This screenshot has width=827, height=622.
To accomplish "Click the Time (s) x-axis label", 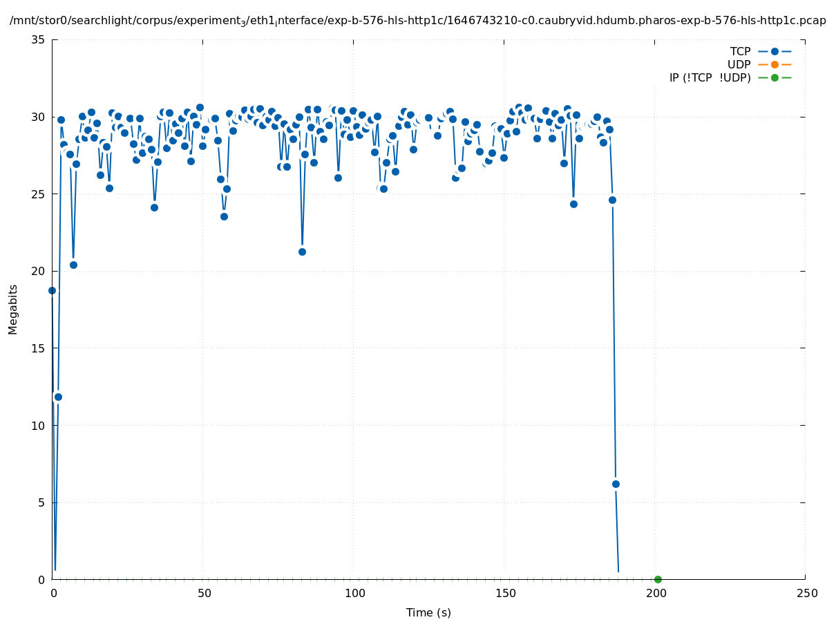I will click(x=428, y=612).
